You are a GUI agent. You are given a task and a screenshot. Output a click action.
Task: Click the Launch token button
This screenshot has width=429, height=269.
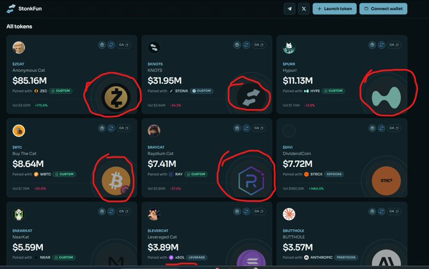pos(334,9)
